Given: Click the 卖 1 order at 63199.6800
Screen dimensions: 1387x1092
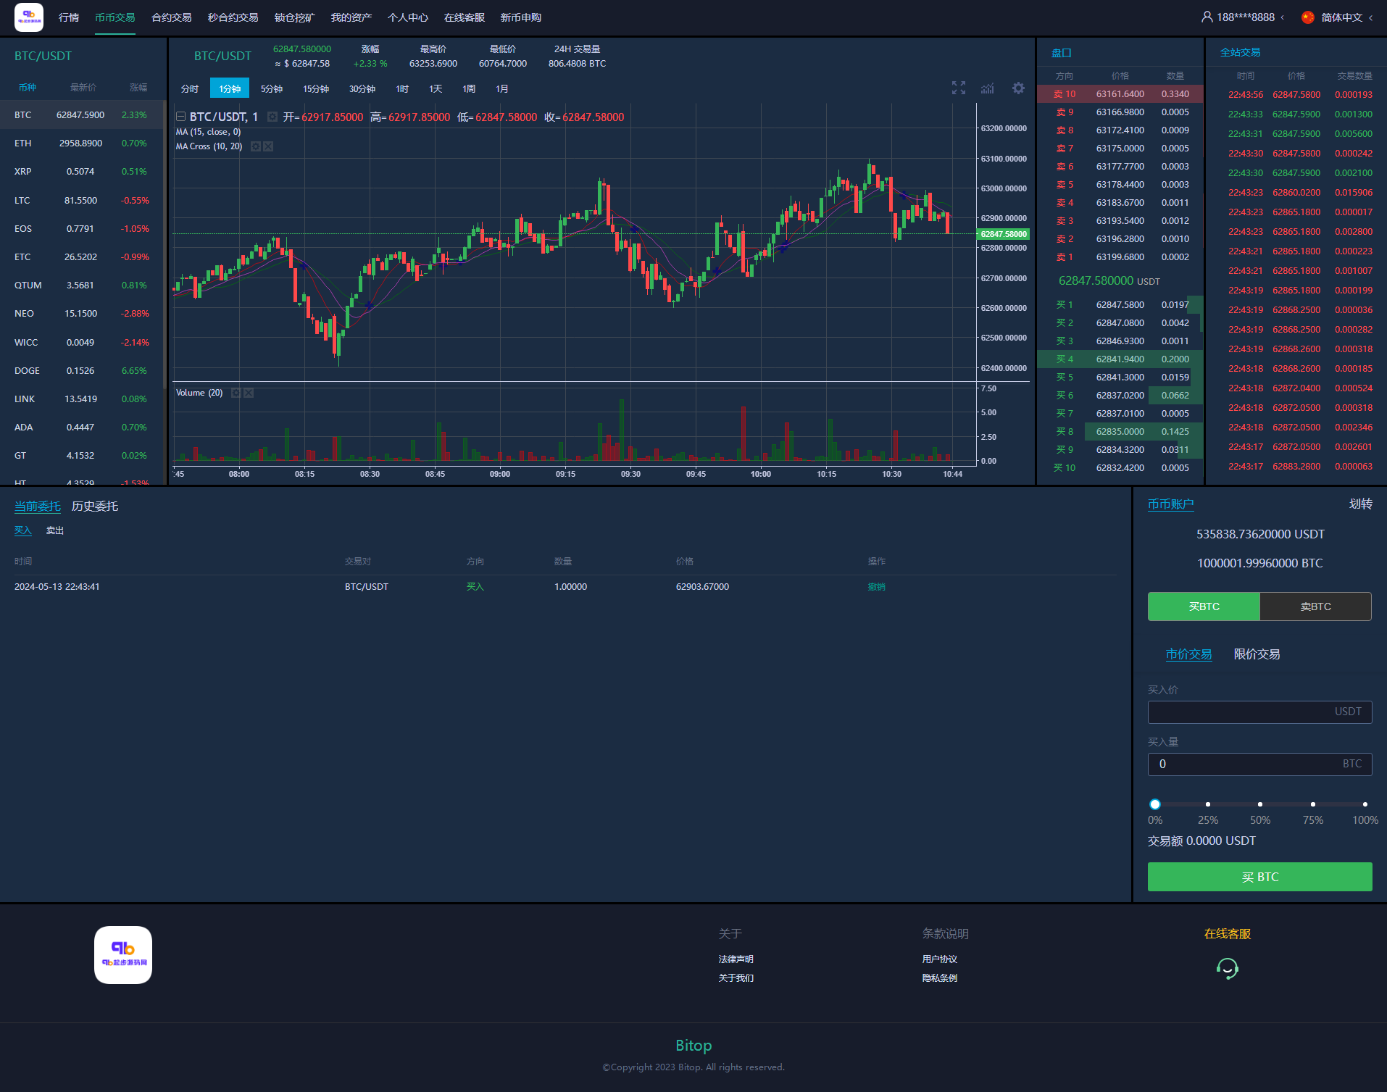Looking at the screenshot, I should (x=1120, y=257).
